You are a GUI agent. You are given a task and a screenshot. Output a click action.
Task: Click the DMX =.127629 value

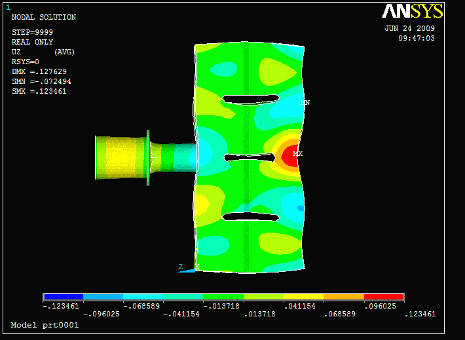click(x=39, y=71)
